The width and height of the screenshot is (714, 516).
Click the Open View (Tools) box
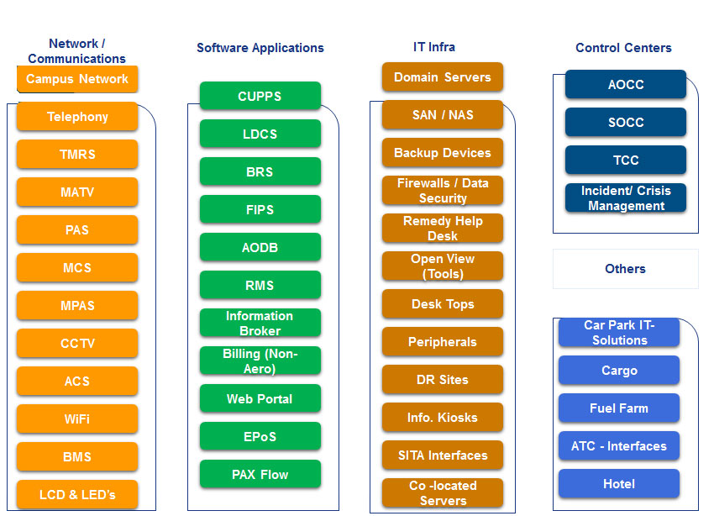443,266
